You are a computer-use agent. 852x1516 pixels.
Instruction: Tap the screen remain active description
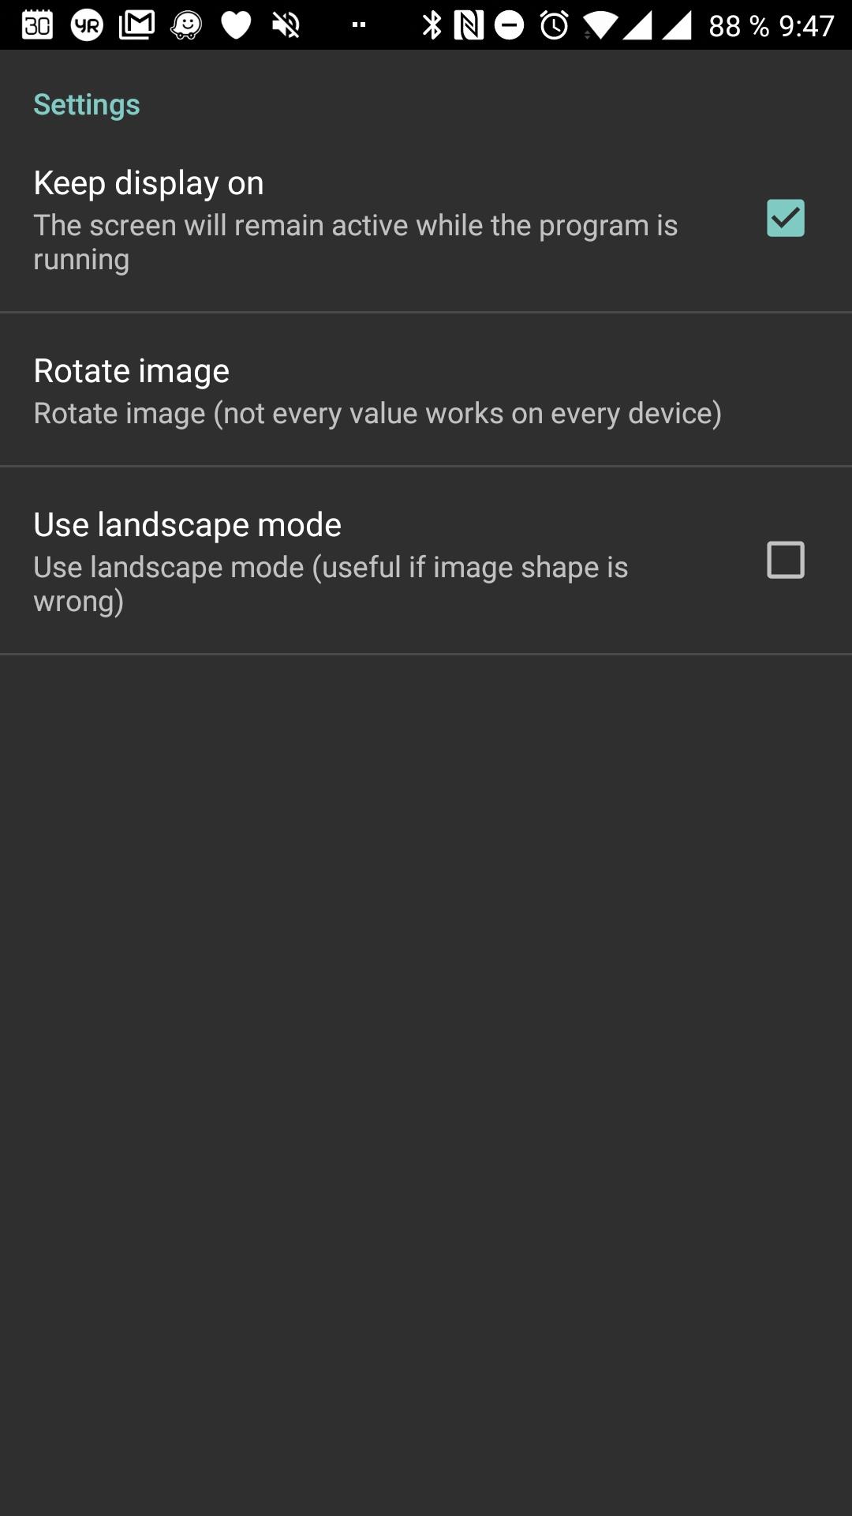point(356,242)
